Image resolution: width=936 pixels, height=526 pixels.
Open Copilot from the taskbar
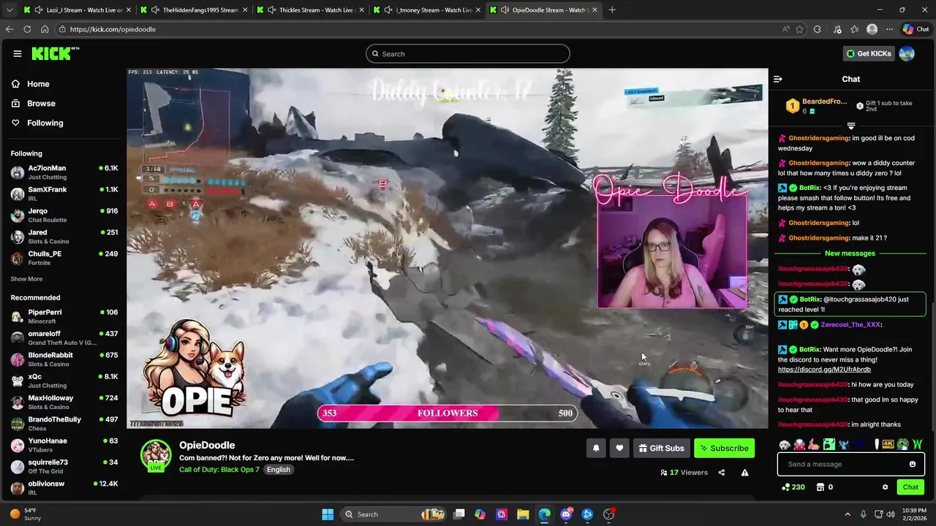480,514
